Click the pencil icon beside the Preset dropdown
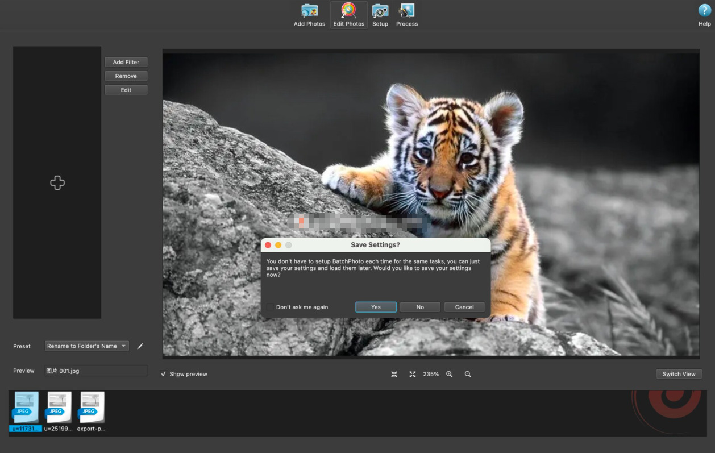 [140, 346]
